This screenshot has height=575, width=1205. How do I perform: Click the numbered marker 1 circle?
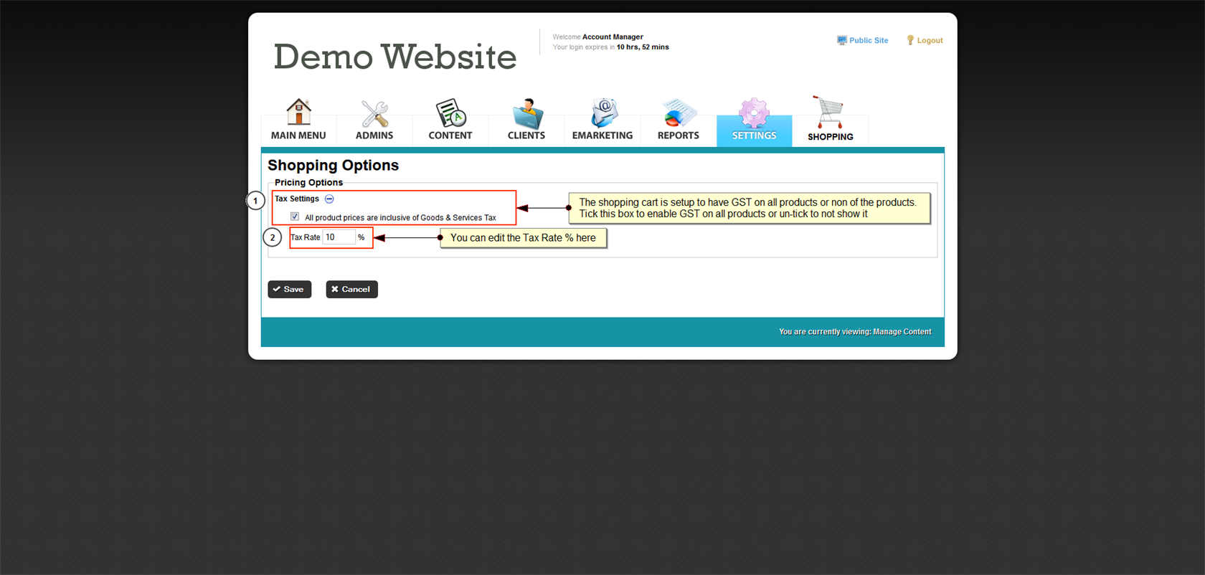point(255,201)
